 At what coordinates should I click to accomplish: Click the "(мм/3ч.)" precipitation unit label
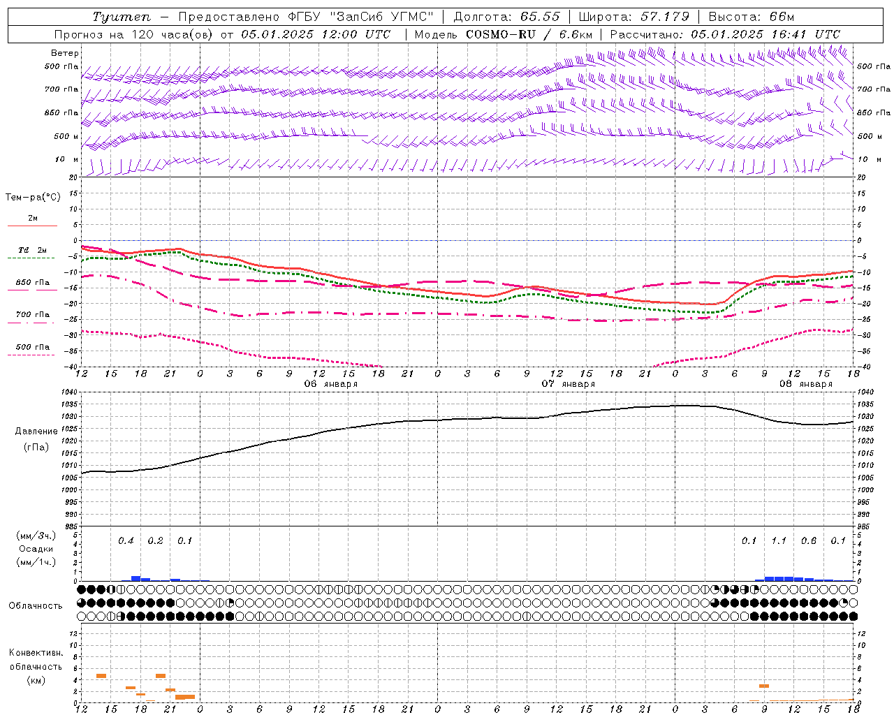[x=36, y=536]
